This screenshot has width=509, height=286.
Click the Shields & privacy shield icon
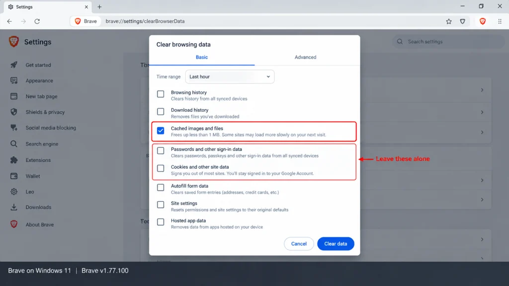click(13, 112)
